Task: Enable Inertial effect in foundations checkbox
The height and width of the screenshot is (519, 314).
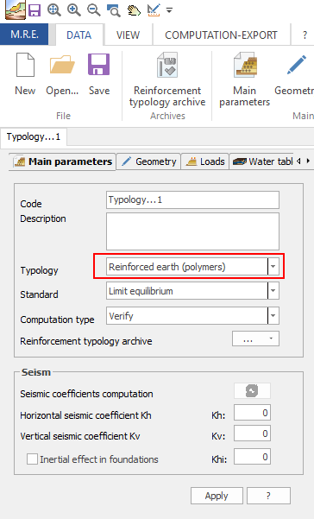Action: [x=32, y=459]
